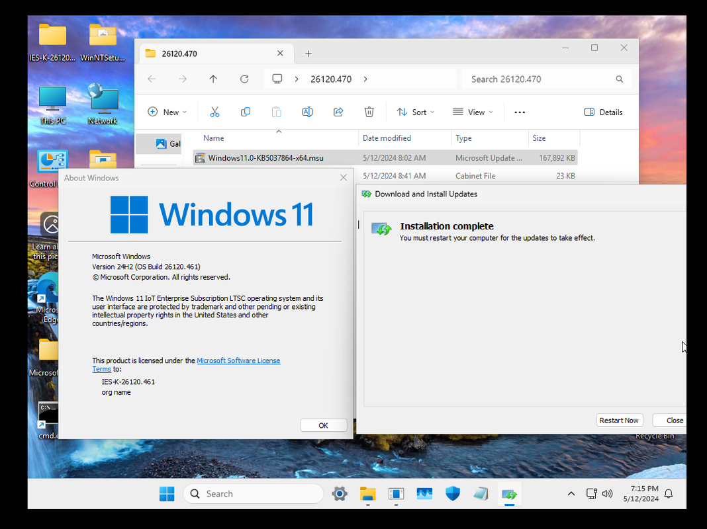Click the network monitor icon in system tray
This screenshot has height=529, width=707.
pyautogui.click(x=592, y=494)
